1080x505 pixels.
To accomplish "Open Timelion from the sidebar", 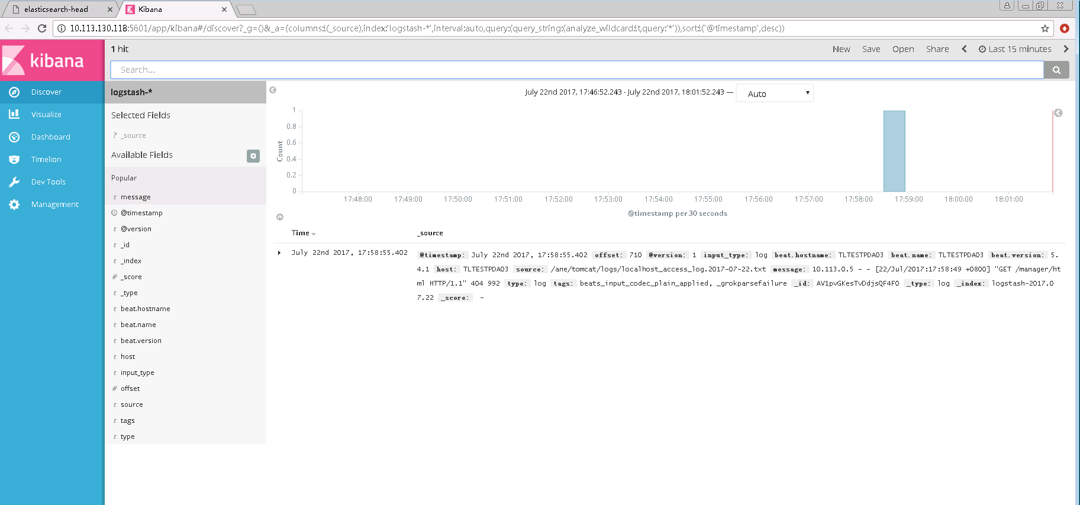I will pos(52,160).
